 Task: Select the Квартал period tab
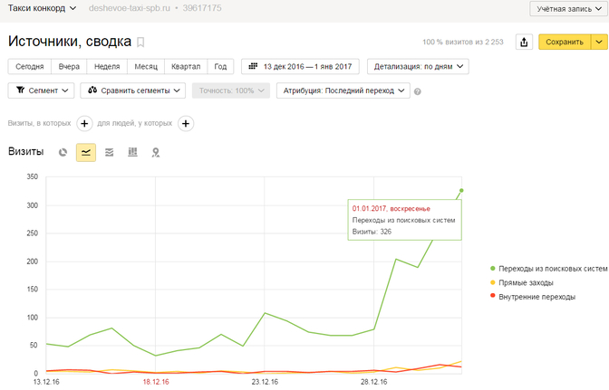[185, 66]
